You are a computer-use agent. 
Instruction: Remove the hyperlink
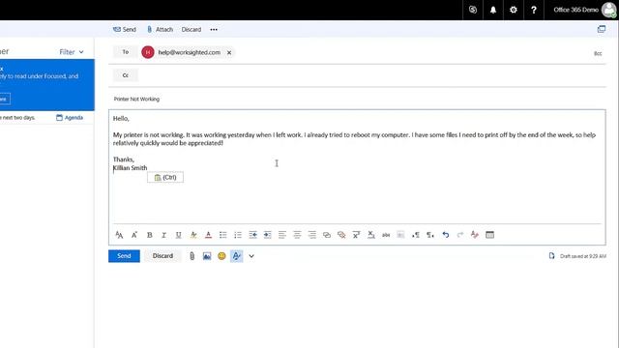pyautogui.click(x=341, y=235)
